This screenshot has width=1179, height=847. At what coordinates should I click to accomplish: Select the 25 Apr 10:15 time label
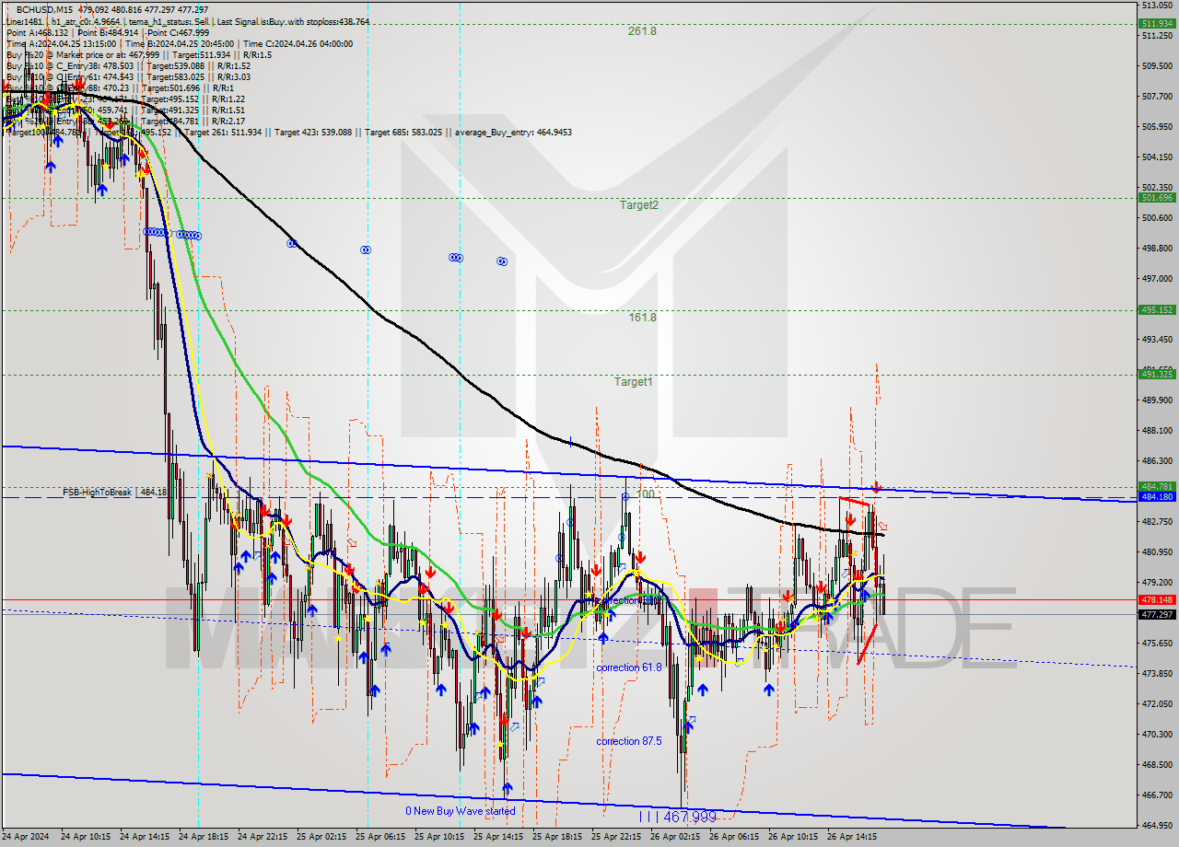440,837
